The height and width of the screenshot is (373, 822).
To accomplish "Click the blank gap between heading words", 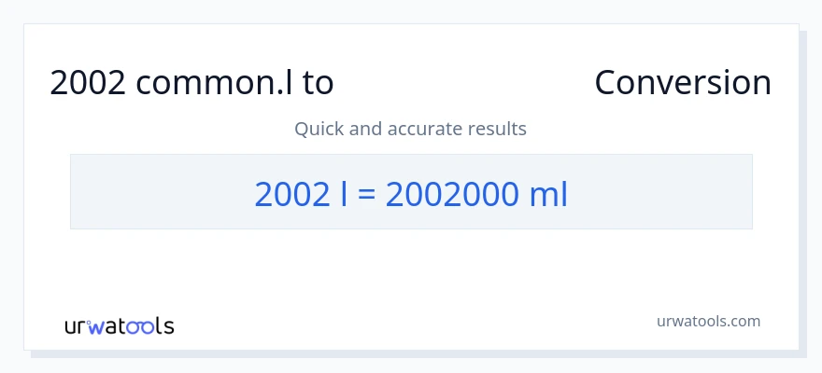I will coord(463,83).
